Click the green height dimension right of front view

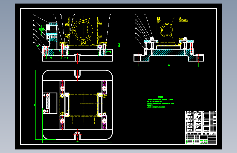[x=119, y=45]
